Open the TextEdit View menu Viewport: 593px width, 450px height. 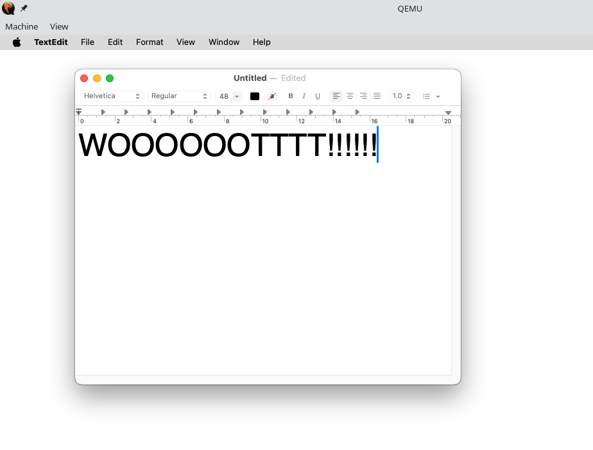pos(185,42)
